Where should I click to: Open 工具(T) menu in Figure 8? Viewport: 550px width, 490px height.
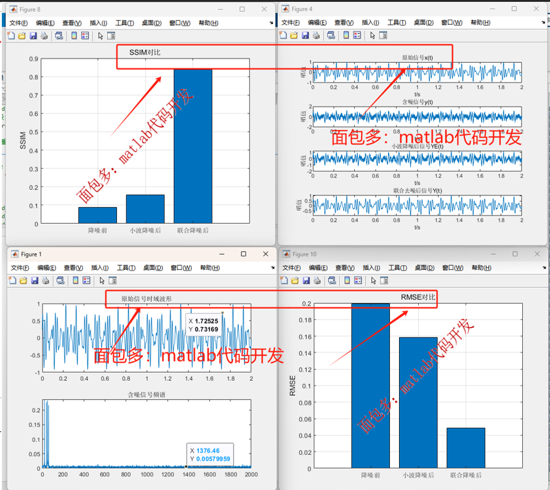click(x=124, y=23)
